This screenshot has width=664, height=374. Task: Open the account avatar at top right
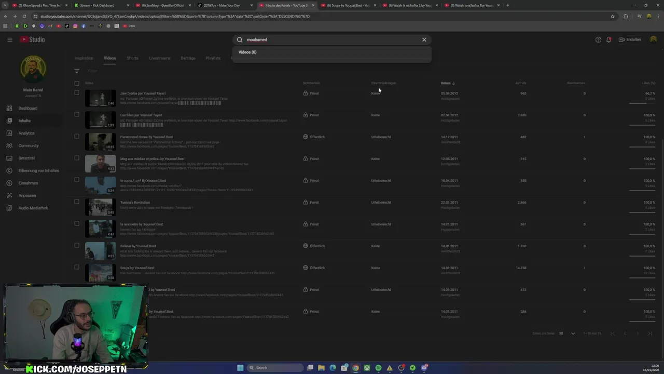click(653, 39)
